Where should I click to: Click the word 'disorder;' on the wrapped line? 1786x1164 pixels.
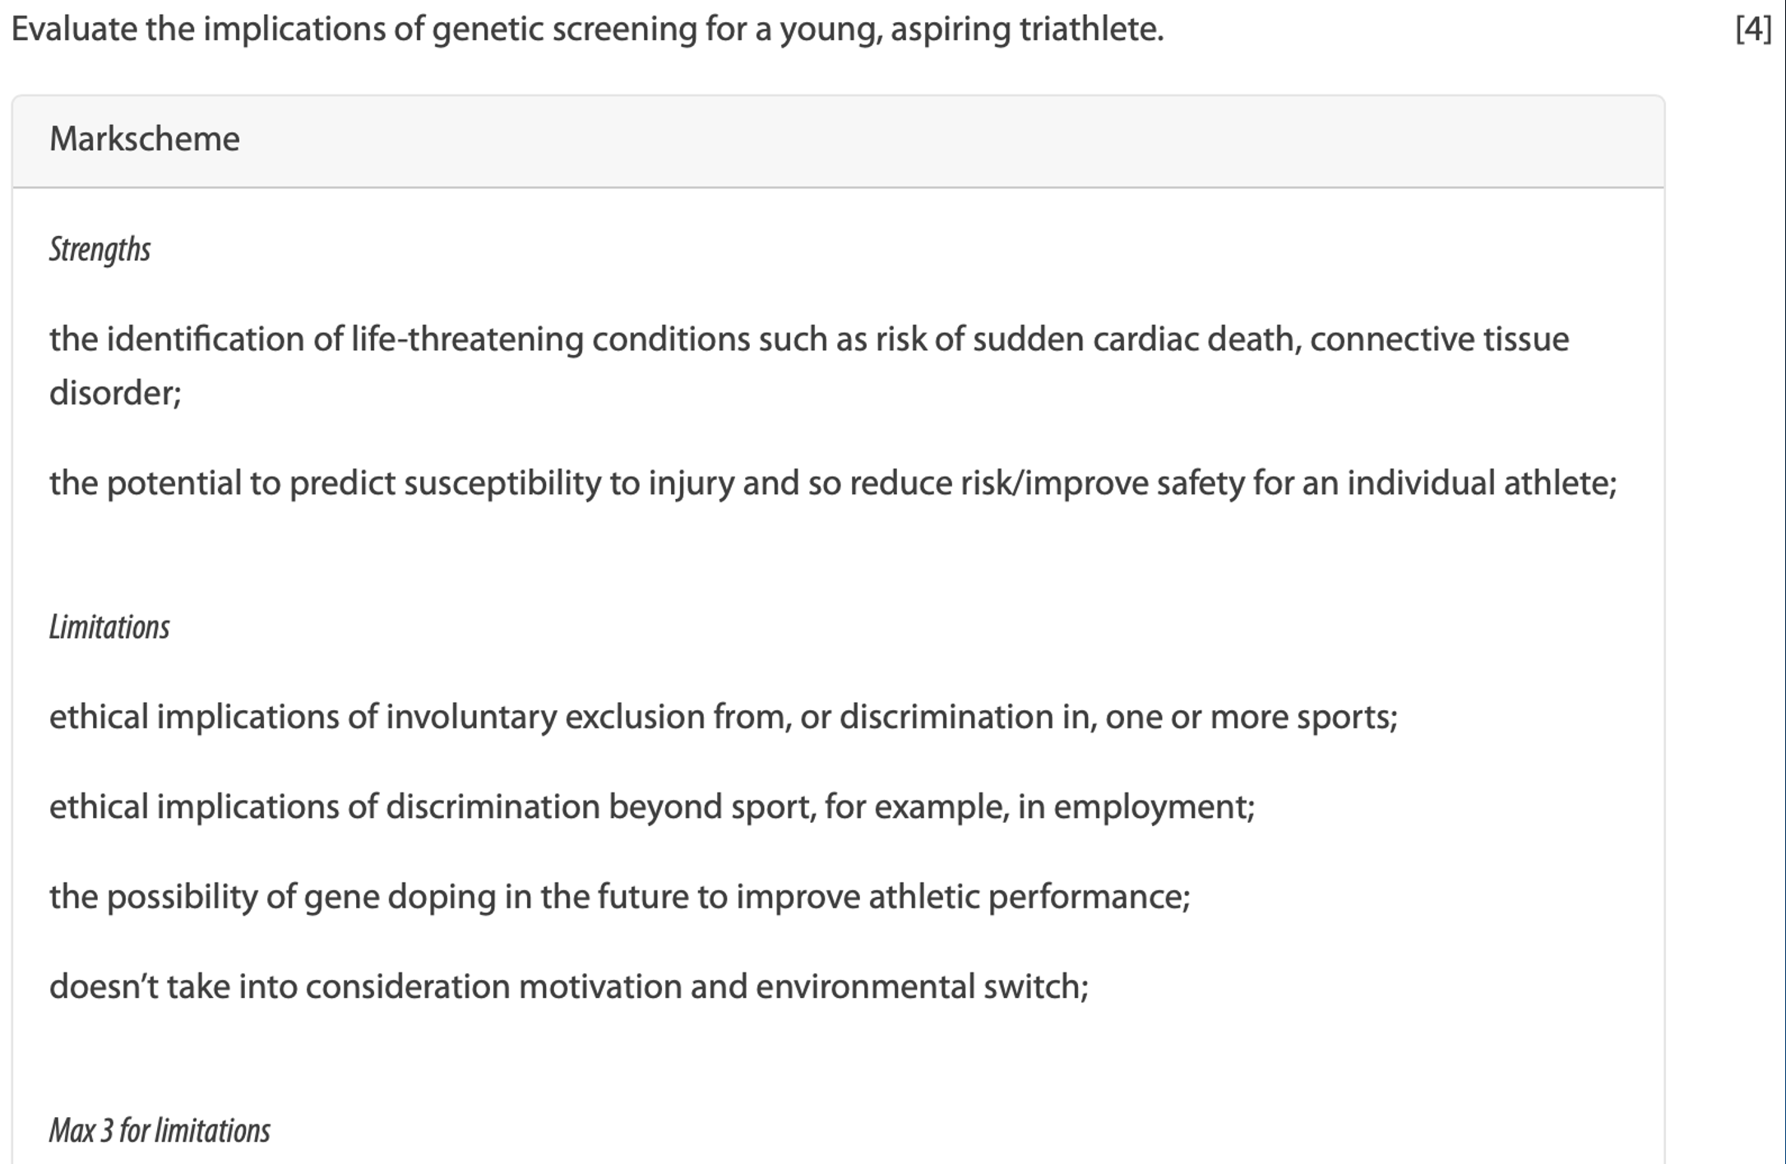pos(115,393)
